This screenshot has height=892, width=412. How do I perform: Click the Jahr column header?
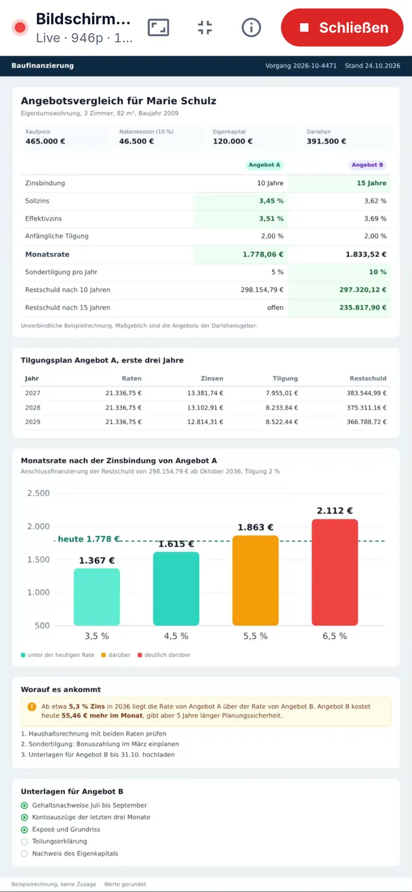[32, 379]
